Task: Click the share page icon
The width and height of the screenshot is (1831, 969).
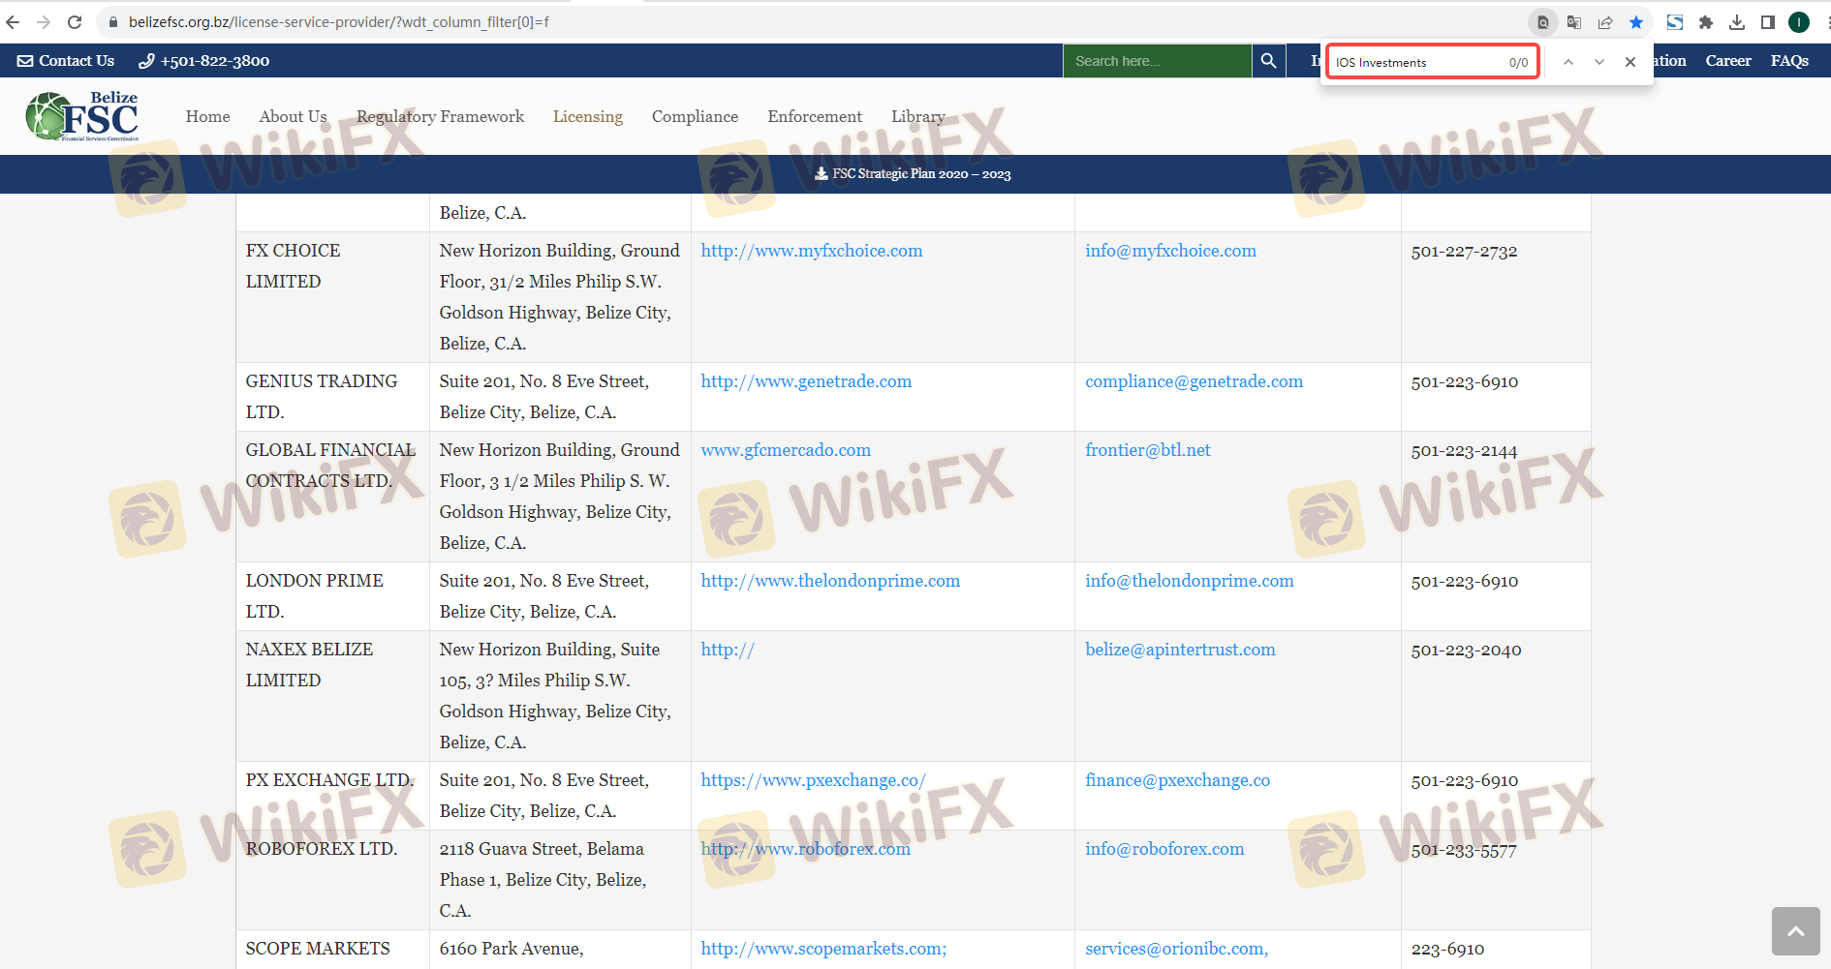Action: coord(1605,22)
